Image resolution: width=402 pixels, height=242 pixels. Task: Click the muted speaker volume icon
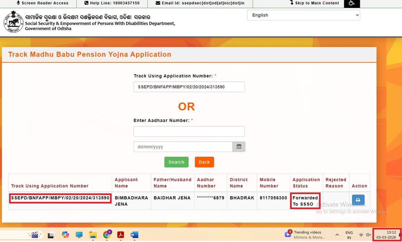368,235
